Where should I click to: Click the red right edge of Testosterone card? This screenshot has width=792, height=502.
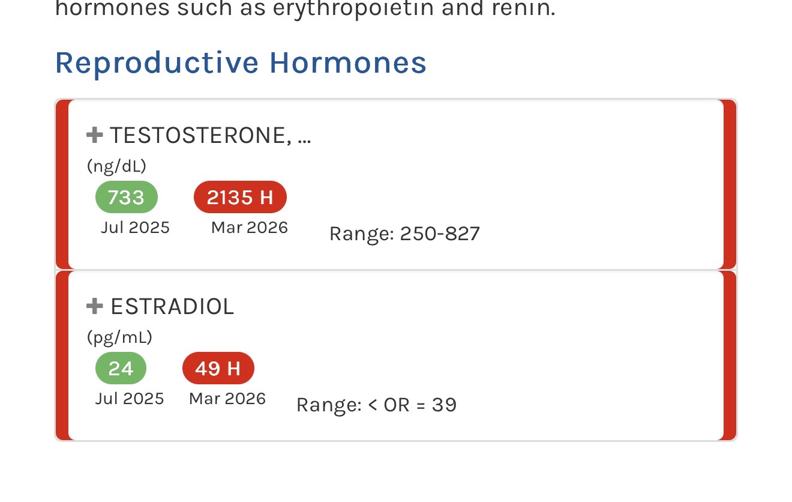(730, 184)
